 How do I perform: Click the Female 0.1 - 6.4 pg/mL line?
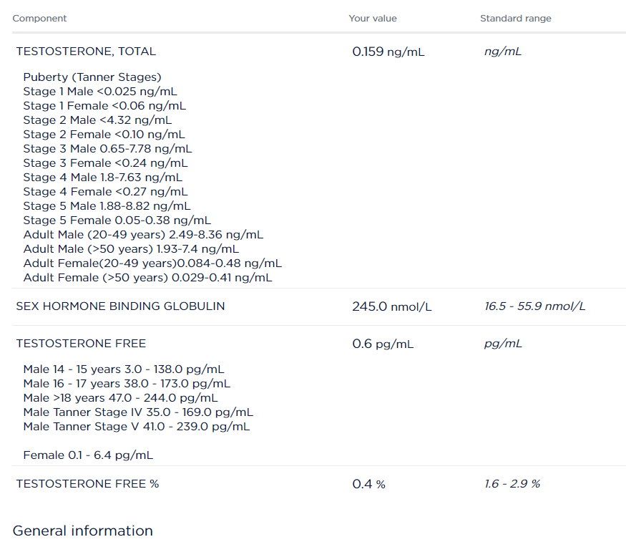88,455
